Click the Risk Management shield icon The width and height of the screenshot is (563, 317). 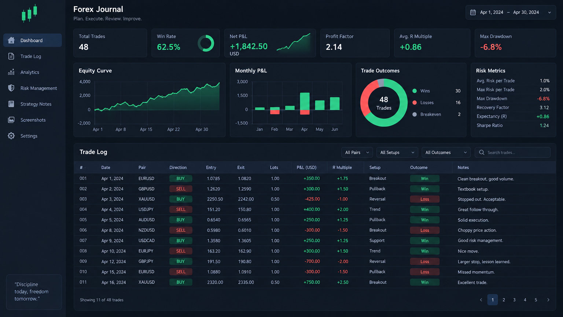coord(11,88)
